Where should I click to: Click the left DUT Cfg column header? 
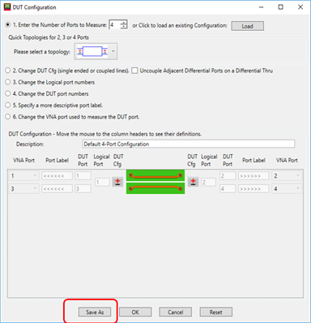pos(118,160)
